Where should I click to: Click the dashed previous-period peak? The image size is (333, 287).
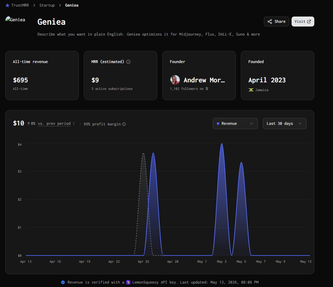click(143, 153)
